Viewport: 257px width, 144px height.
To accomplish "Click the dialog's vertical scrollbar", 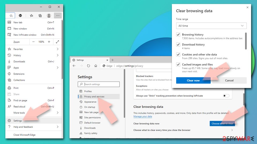I will [246, 41].
